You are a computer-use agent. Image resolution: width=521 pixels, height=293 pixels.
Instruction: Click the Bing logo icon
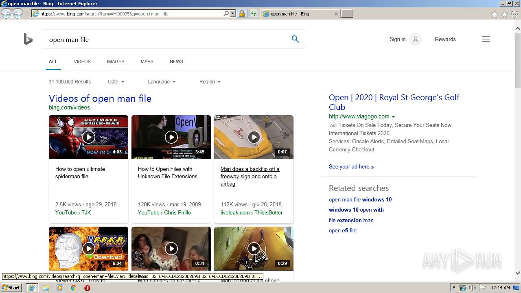(28, 39)
